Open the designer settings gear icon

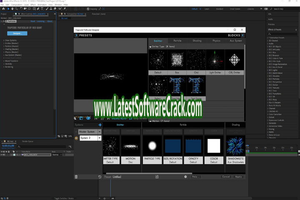pos(185,177)
